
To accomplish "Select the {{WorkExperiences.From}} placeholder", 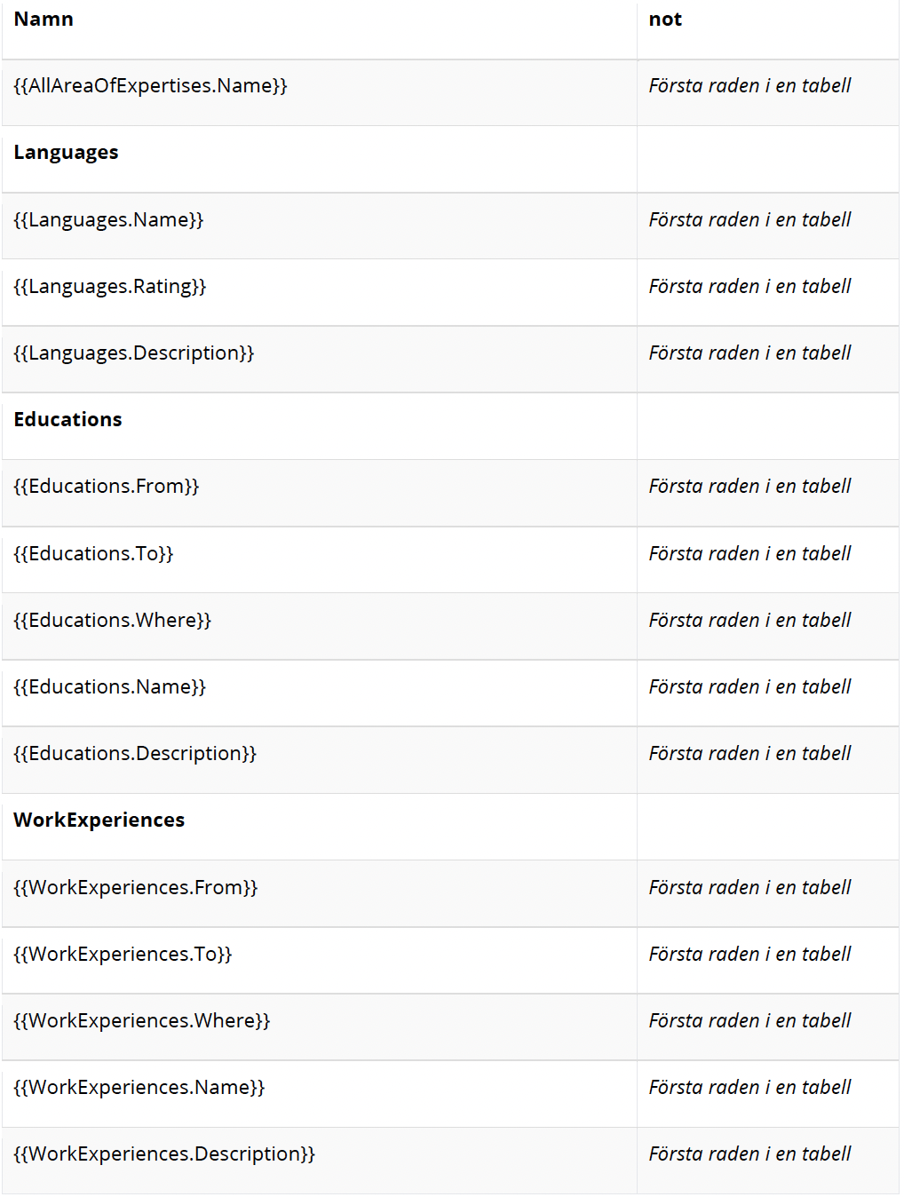I will coord(136,888).
